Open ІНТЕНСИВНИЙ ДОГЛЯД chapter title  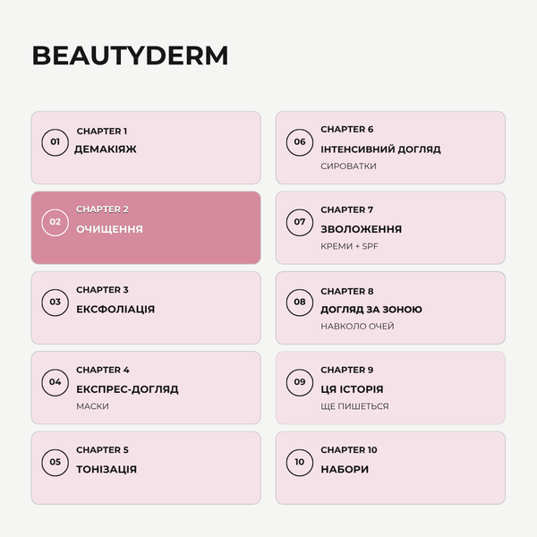point(381,149)
